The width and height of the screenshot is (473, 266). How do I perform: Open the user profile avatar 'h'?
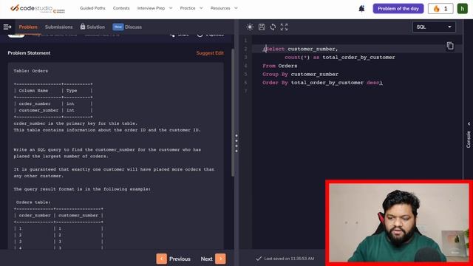pos(463,8)
